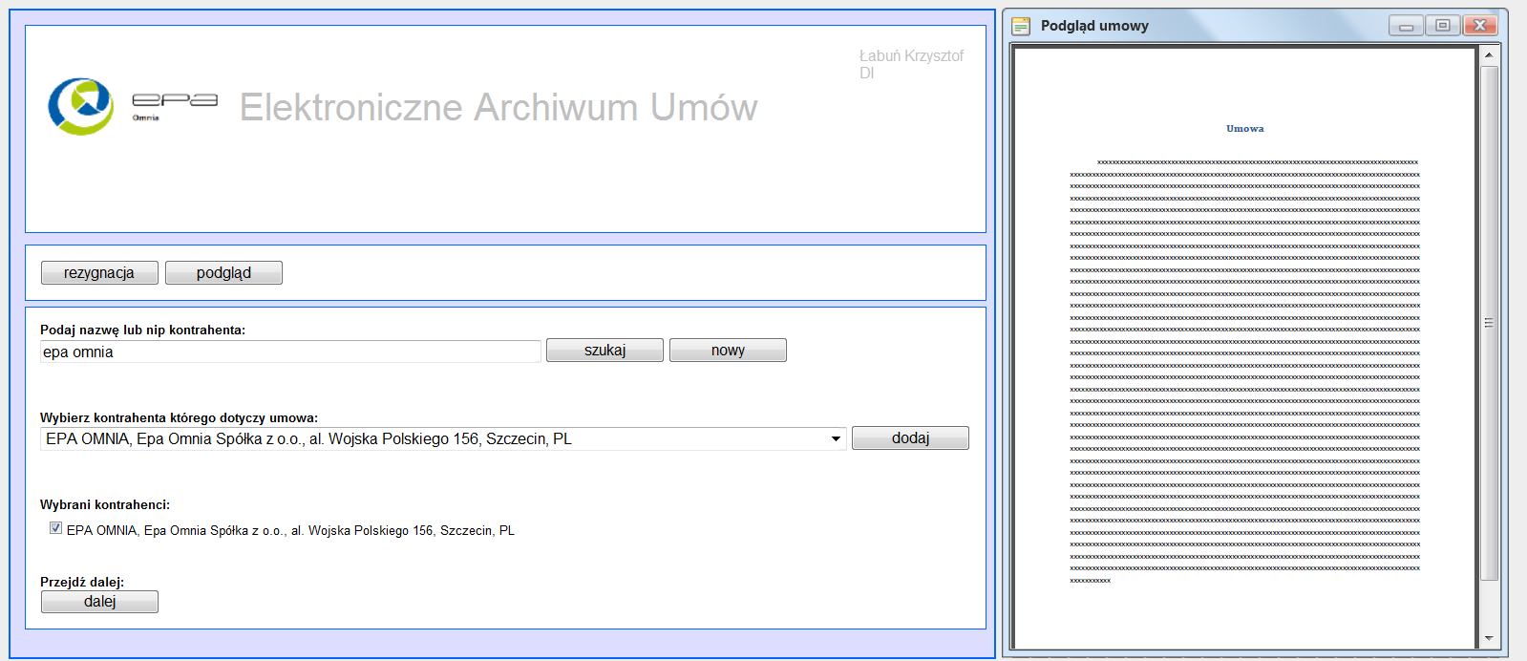This screenshot has width=1527, height=661.
Task: Click the scroll up arrow in preview
Action: (x=1489, y=55)
